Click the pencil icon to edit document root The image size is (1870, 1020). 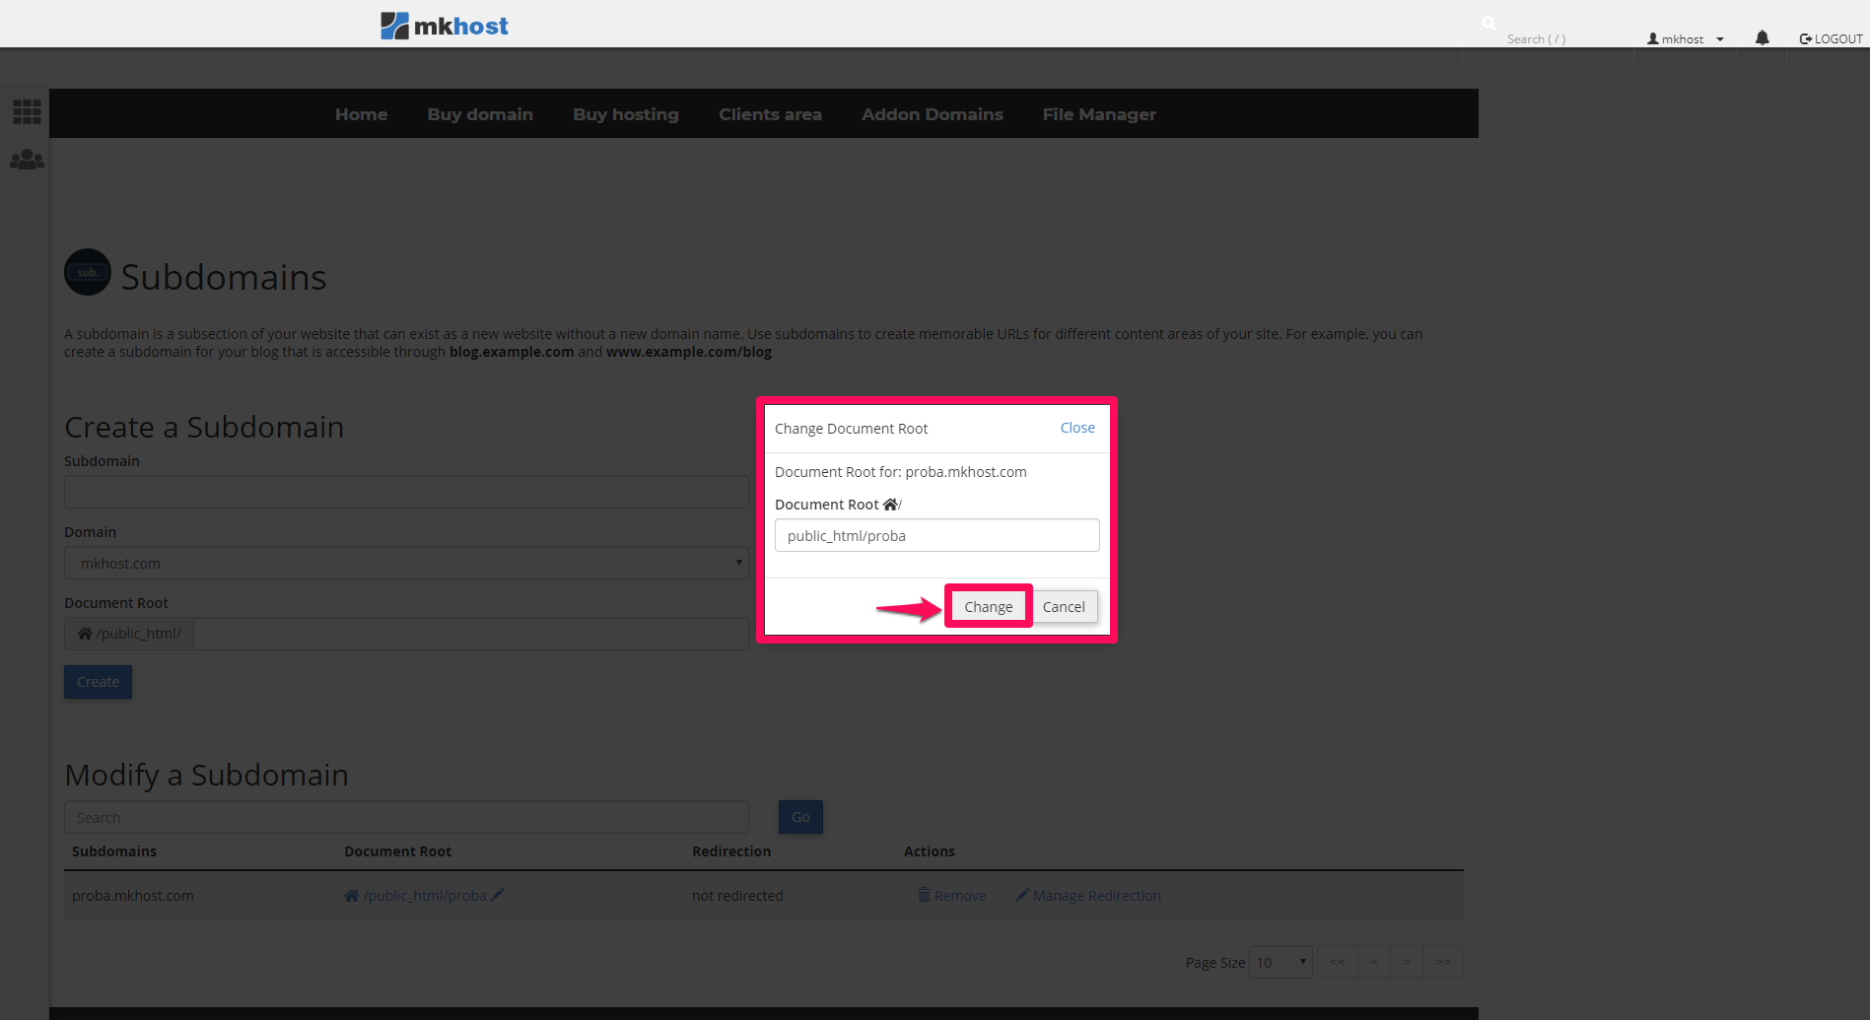click(x=498, y=895)
